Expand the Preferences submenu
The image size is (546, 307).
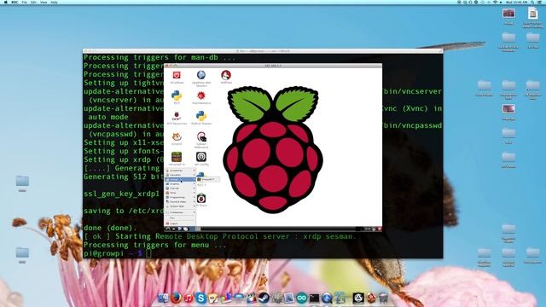pyautogui.click(x=180, y=212)
